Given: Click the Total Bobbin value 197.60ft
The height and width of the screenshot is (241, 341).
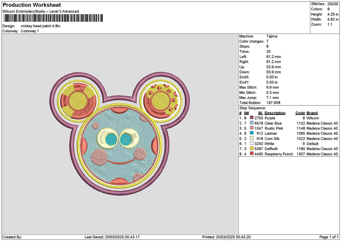Looking at the screenshot, I should (x=274, y=103).
